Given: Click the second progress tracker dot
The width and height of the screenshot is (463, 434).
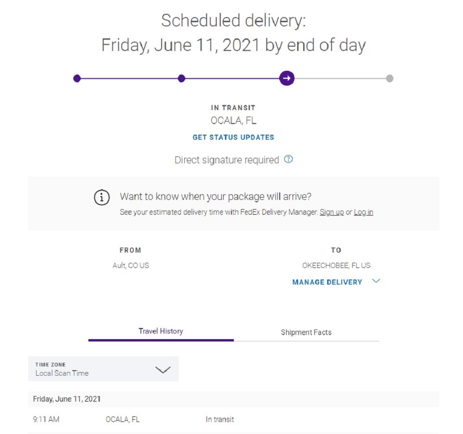Looking at the screenshot, I should click(x=181, y=79).
